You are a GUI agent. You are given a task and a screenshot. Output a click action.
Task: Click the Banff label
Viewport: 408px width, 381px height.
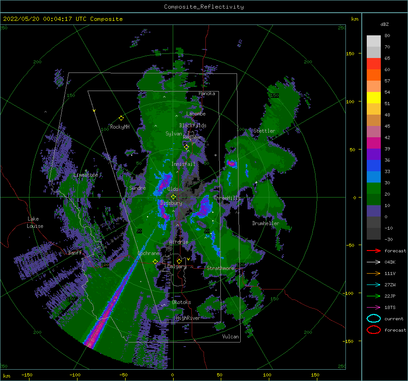(x=75, y=252)
